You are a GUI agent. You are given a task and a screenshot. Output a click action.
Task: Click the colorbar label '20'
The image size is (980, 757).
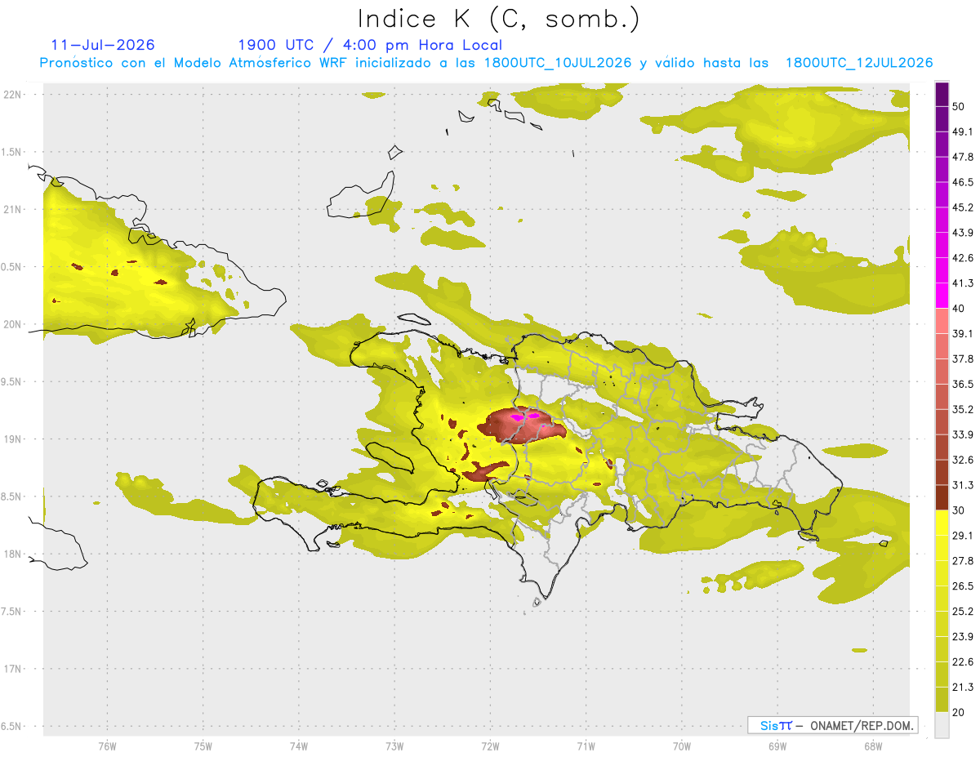click(960, 713)
